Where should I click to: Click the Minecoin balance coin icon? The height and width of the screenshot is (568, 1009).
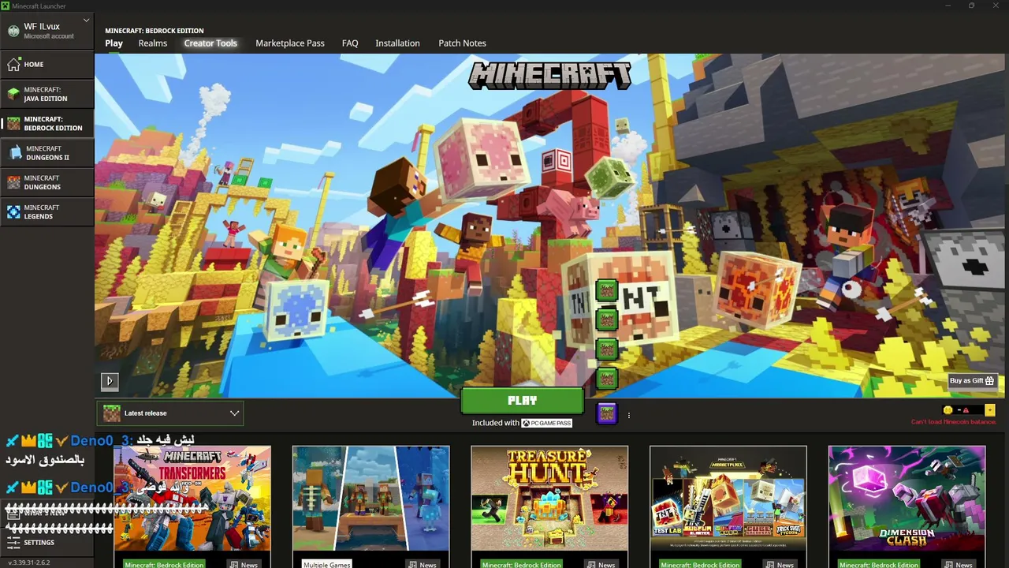[x=948, y=410]
